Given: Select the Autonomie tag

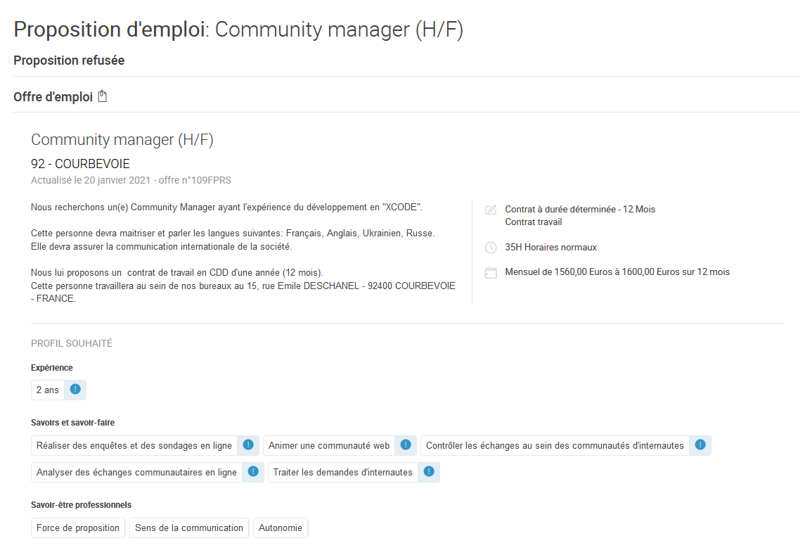Looking at the screenshot, I should click(x=281, y=528).
